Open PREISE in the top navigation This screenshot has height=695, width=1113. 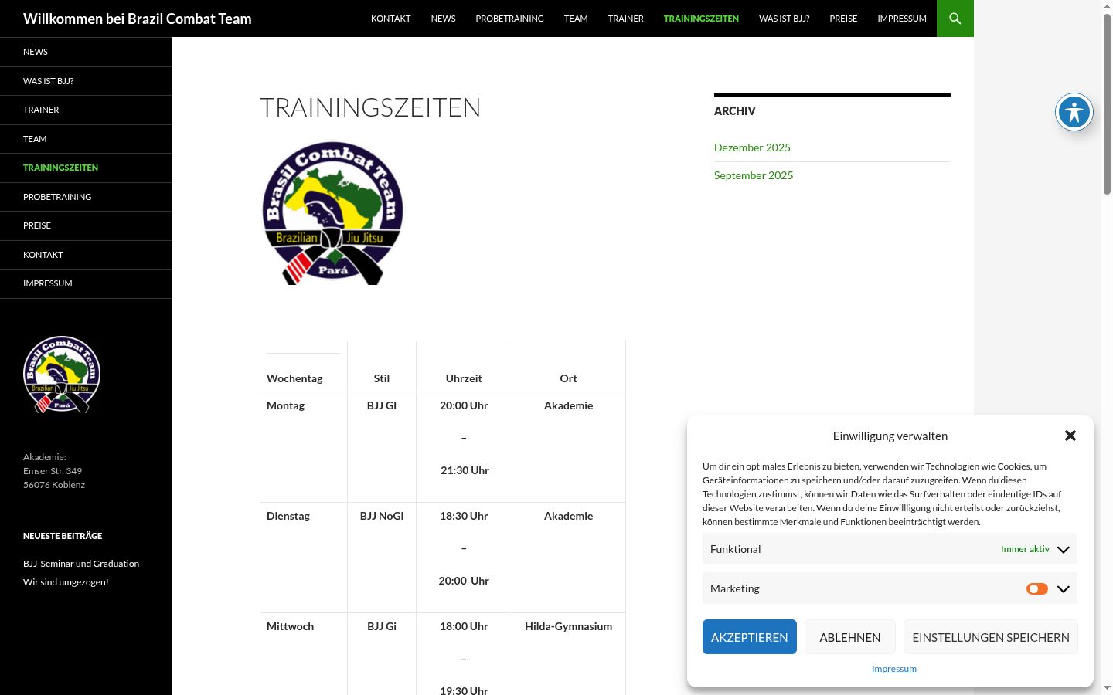tap(843, 19)
